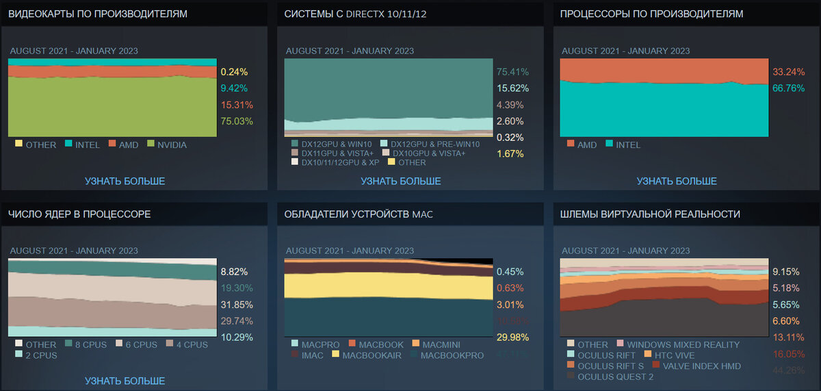Click the 29.98% value in the Mac panel
821x391 pixels.
click(513, 337)
